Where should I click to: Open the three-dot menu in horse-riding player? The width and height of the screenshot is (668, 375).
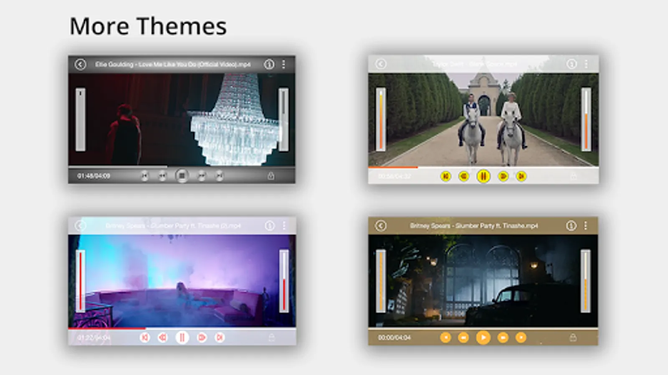586,64
